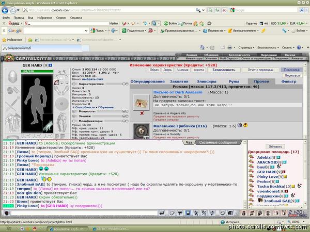Open the Страница dropdown menu
Image resolution: width=310 pixels, height=232 pixels.
[246, 47]
